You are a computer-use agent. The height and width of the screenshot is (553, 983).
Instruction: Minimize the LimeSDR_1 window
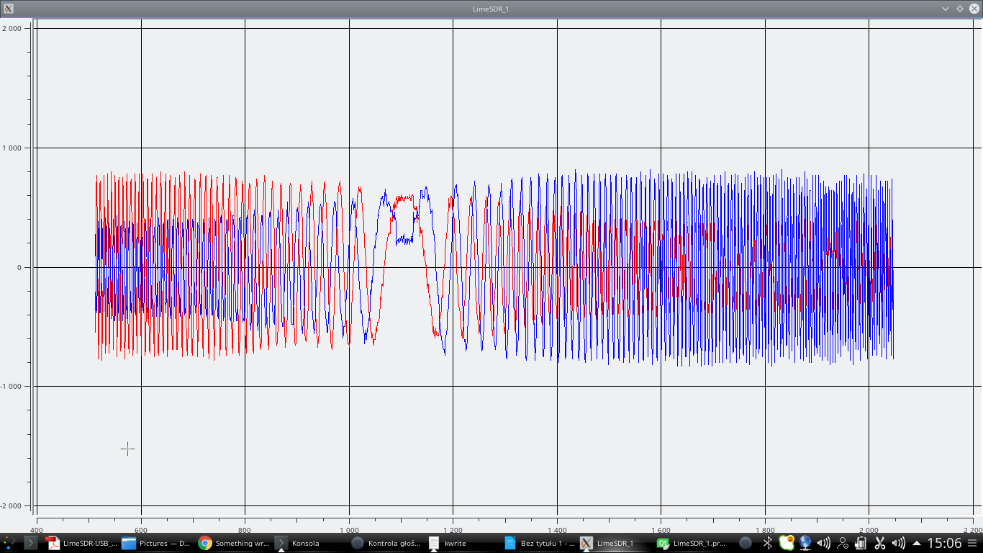coord(946,9)
